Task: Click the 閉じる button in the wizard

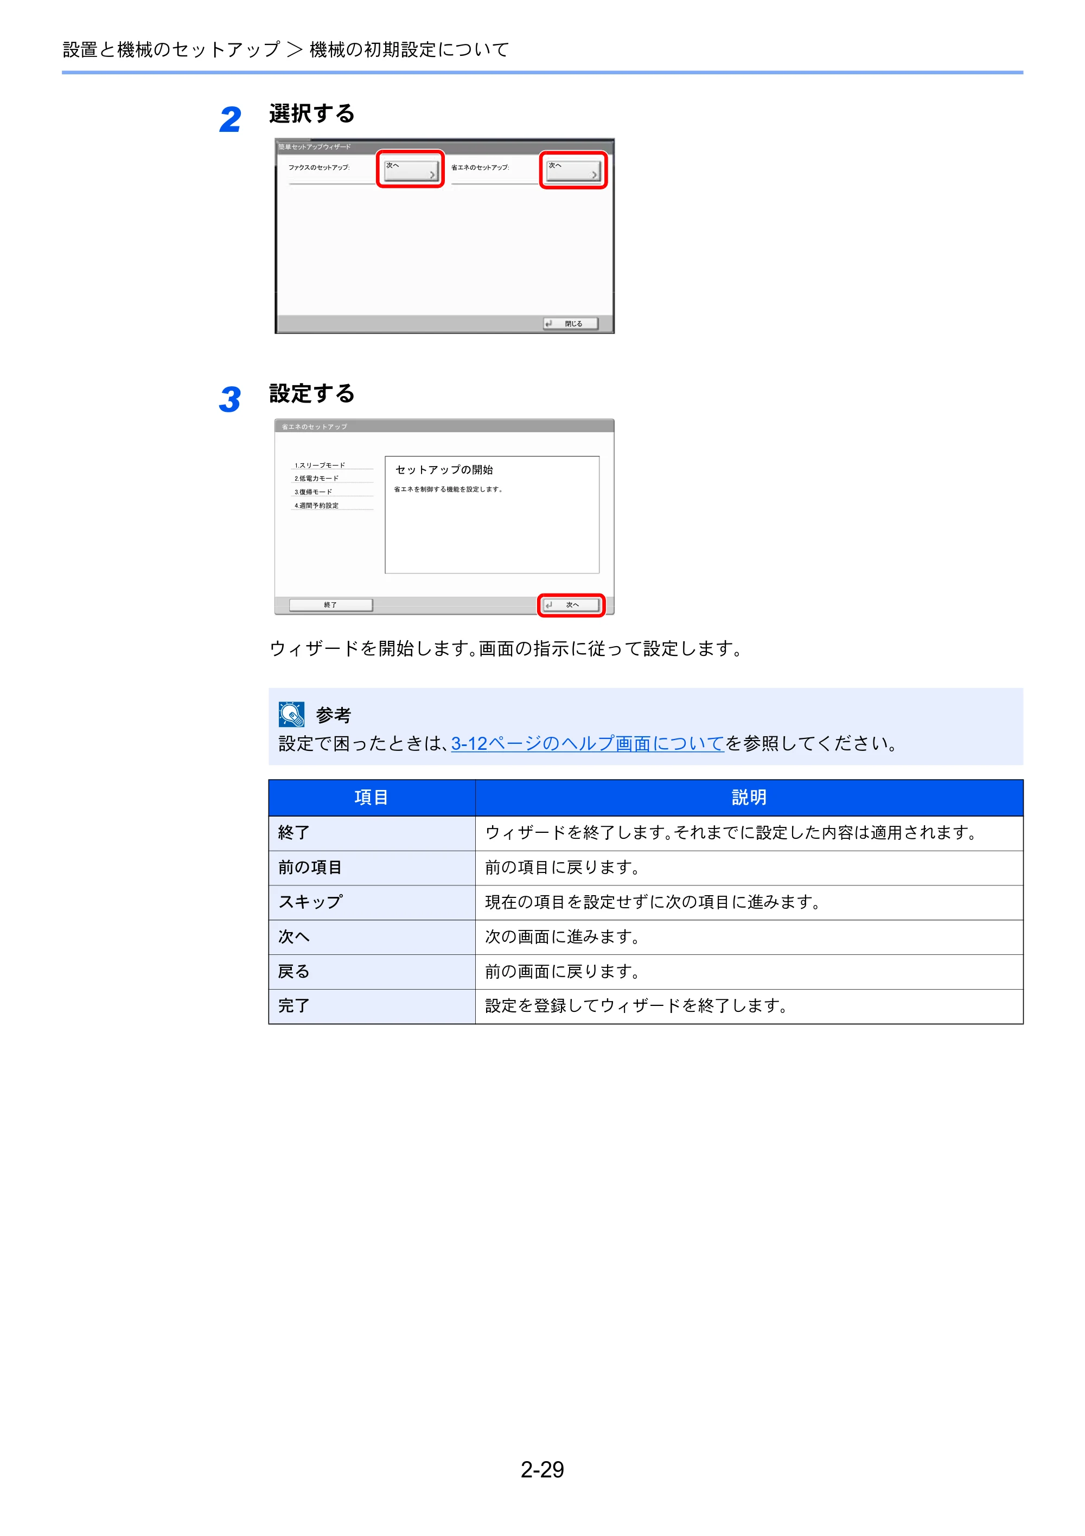Action: 570,324
